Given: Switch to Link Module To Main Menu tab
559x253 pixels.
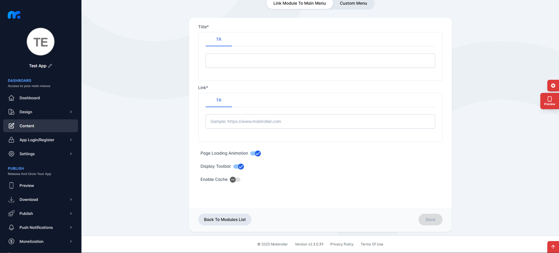Looking at the screenshot, I should [x=299, y=3].
